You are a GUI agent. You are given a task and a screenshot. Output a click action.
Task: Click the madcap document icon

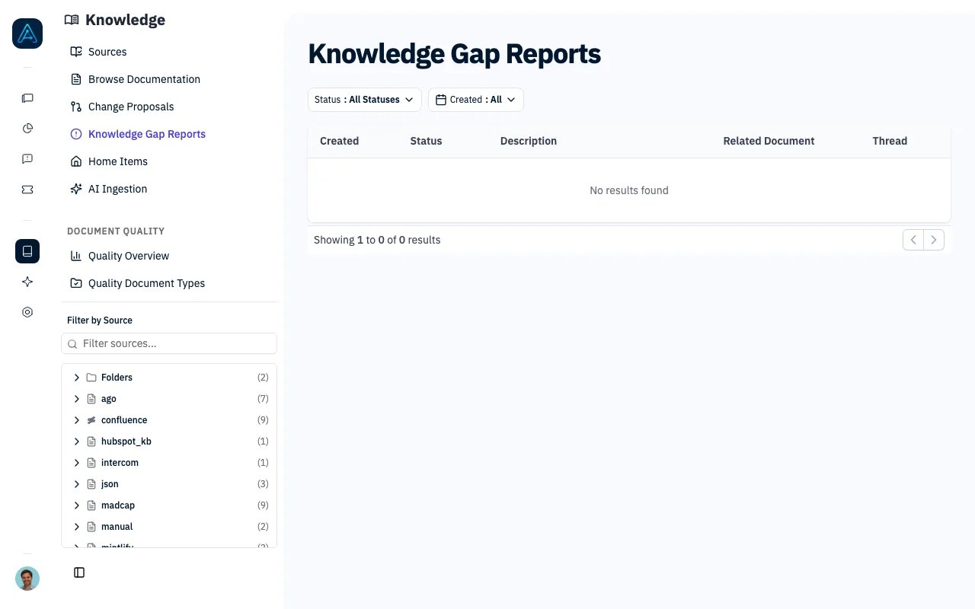click(91, 505)
